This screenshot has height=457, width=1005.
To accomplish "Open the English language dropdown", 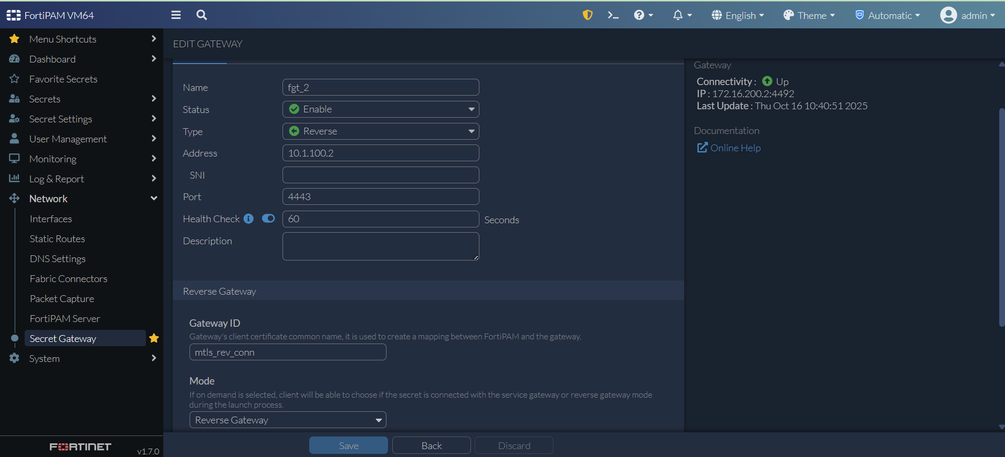I will [738, 15].
